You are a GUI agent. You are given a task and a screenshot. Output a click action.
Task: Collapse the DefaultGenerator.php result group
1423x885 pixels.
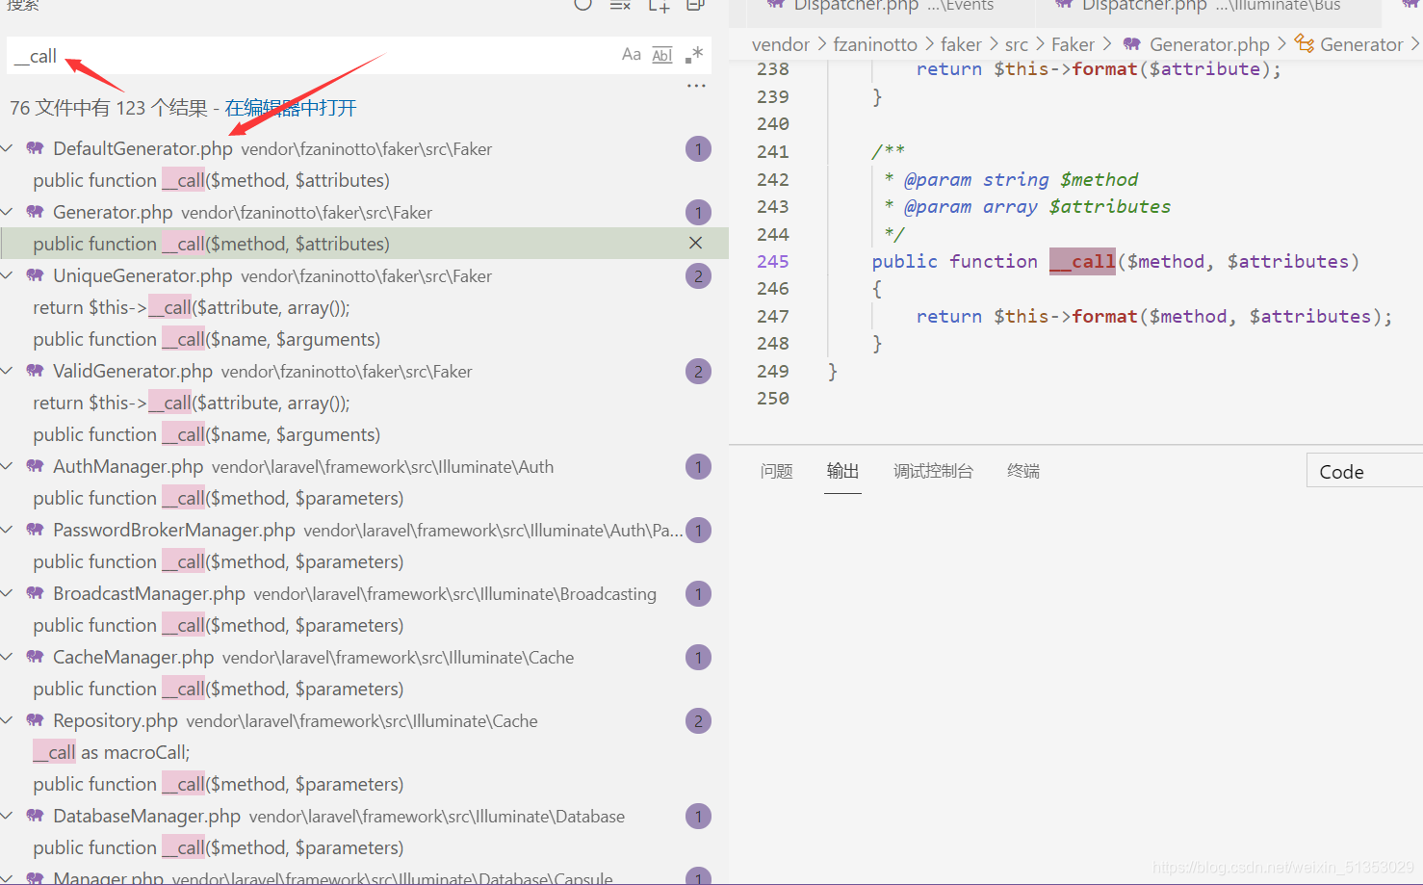tap(8, 148)
